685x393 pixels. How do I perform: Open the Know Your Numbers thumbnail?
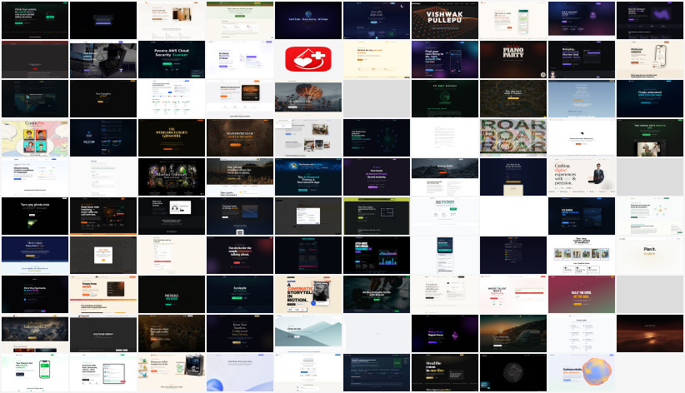(x=240, y=333)
